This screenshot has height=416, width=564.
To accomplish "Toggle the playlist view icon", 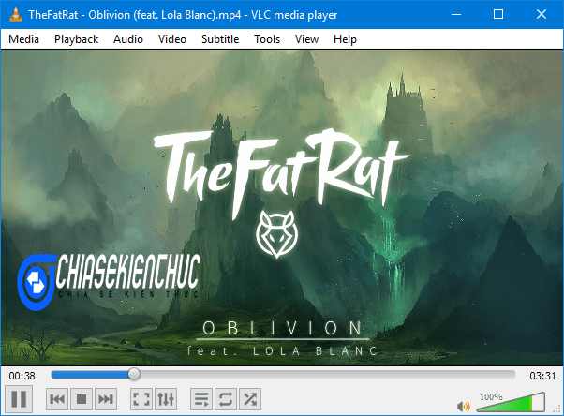I will click(201, 399).
